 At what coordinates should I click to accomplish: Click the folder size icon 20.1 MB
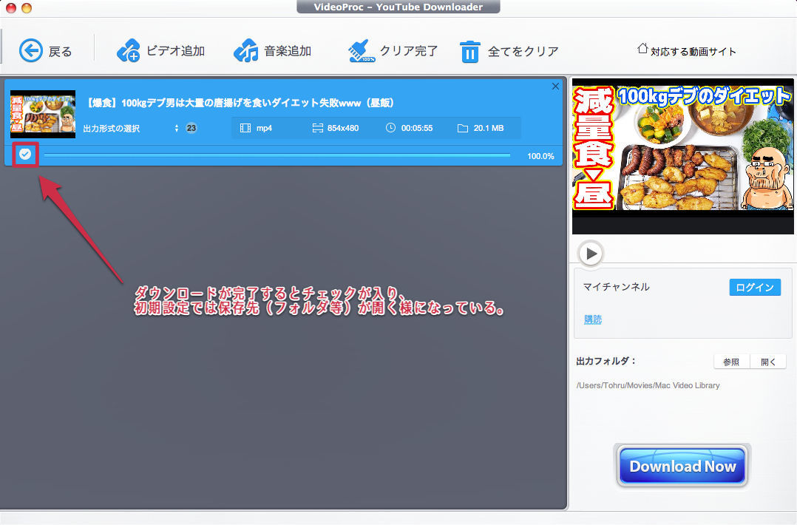(463, 128)
